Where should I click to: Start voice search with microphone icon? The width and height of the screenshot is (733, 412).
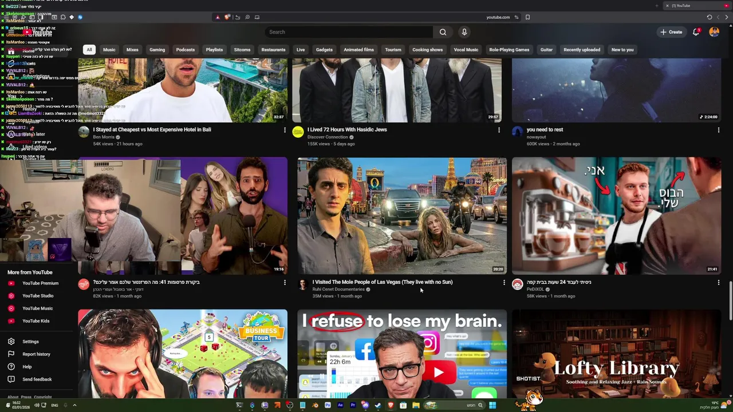(464, 32)
